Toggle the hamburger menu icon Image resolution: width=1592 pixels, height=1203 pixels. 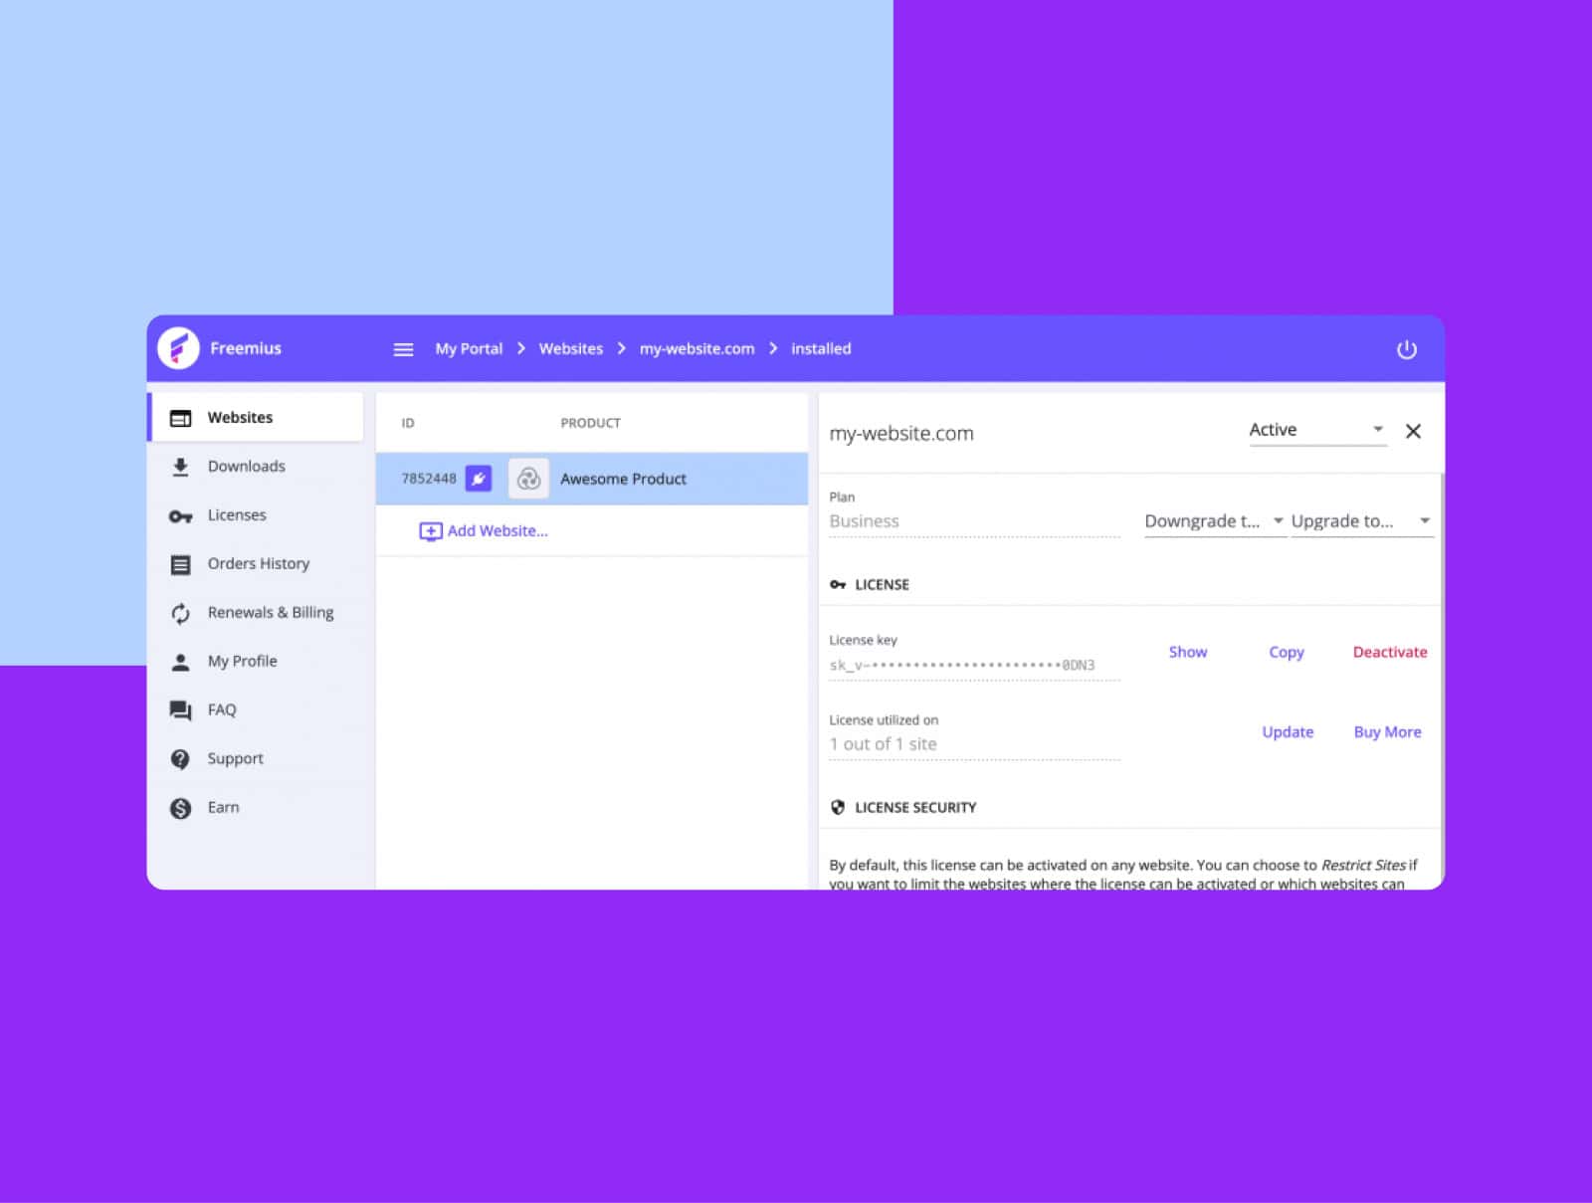click(403, 349)
